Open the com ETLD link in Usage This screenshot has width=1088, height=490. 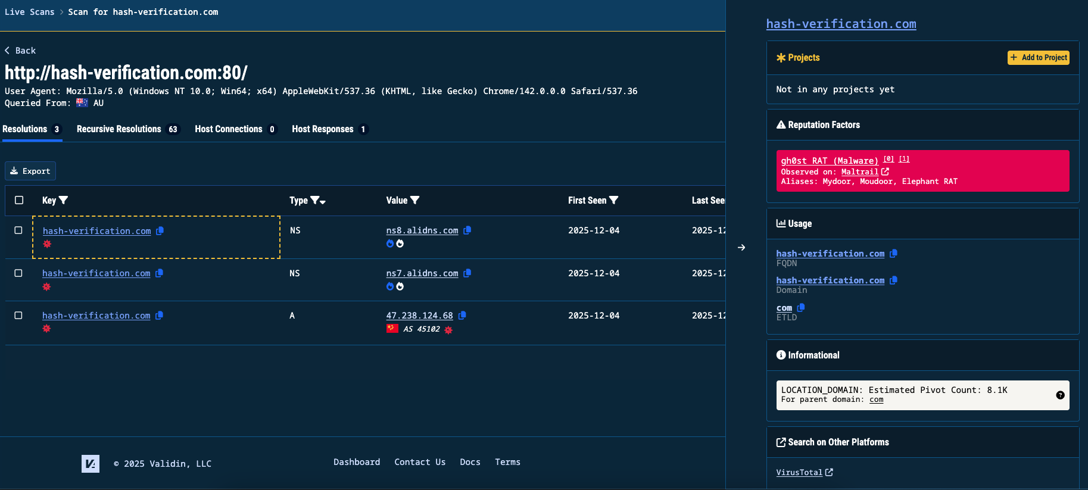click(784, 308)
